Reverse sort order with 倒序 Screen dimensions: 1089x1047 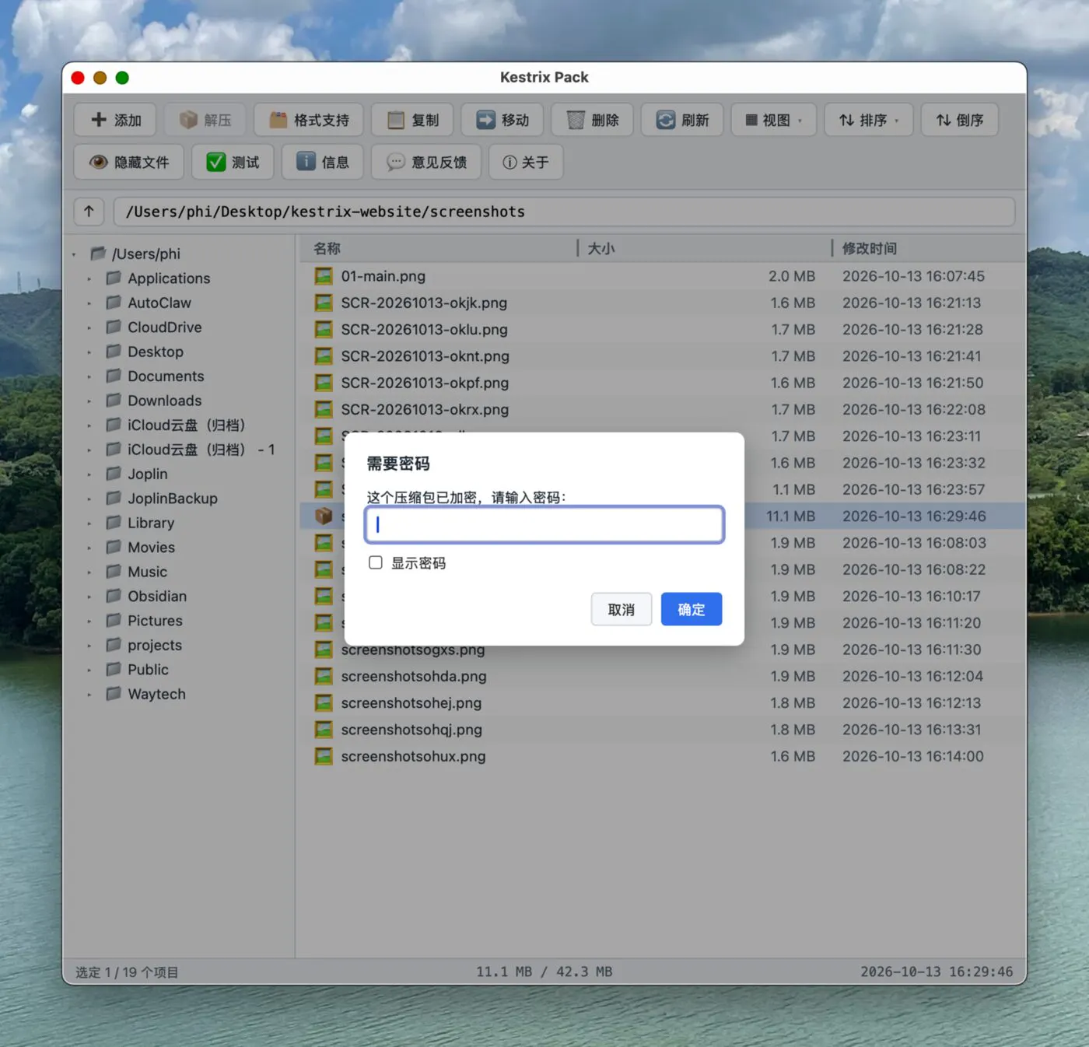click(x=959, y=120)
